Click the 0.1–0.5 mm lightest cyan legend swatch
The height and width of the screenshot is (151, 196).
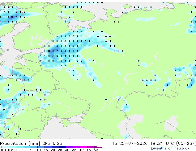click(x=5, y=147)
